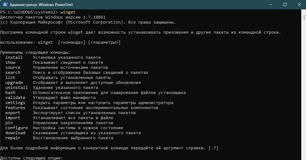The image size is (306, 160).
Task: Click the 'upgrade' command name
Action: (x=14, y=83)
